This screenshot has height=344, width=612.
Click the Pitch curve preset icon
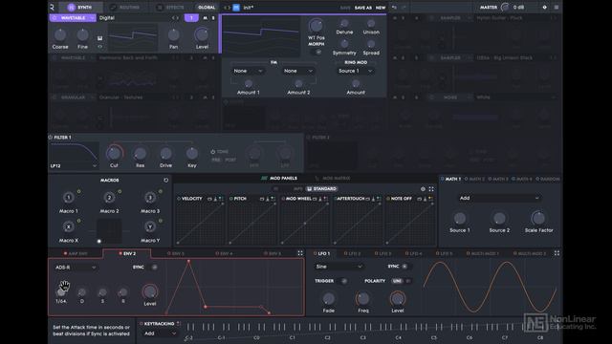[262, 199]
